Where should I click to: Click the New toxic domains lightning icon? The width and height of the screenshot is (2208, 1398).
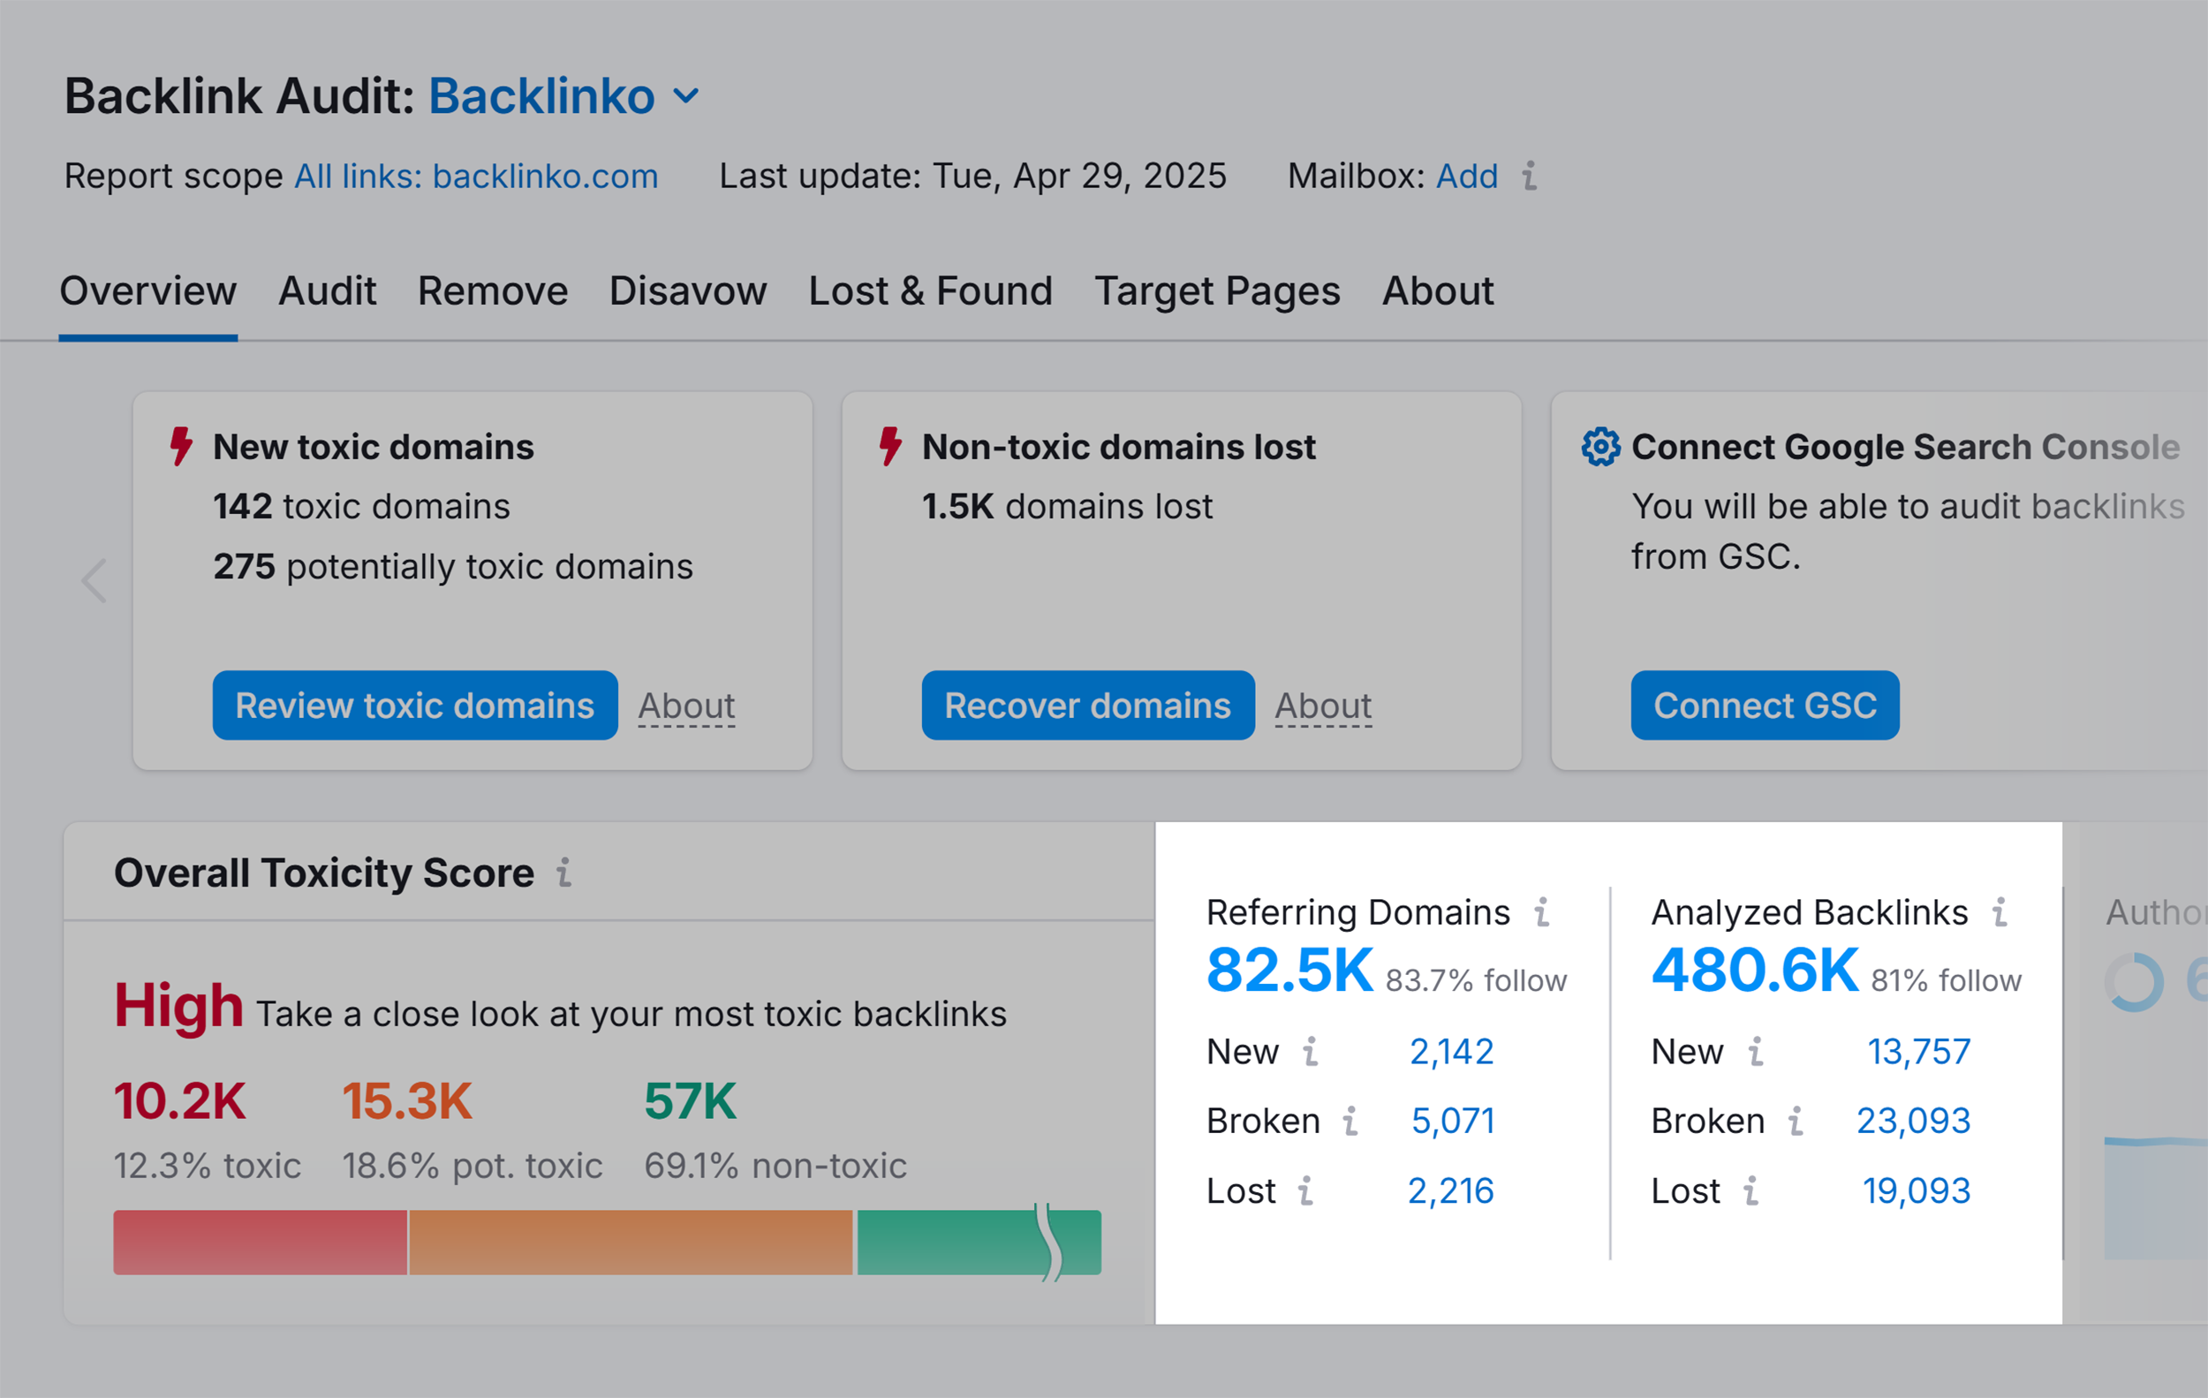tap(181, 447)
